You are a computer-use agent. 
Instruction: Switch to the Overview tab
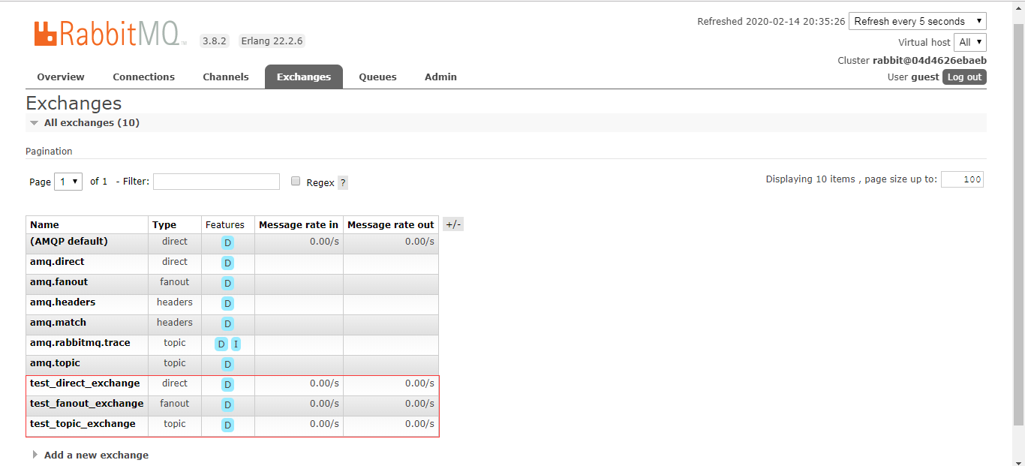click(61, 77)
